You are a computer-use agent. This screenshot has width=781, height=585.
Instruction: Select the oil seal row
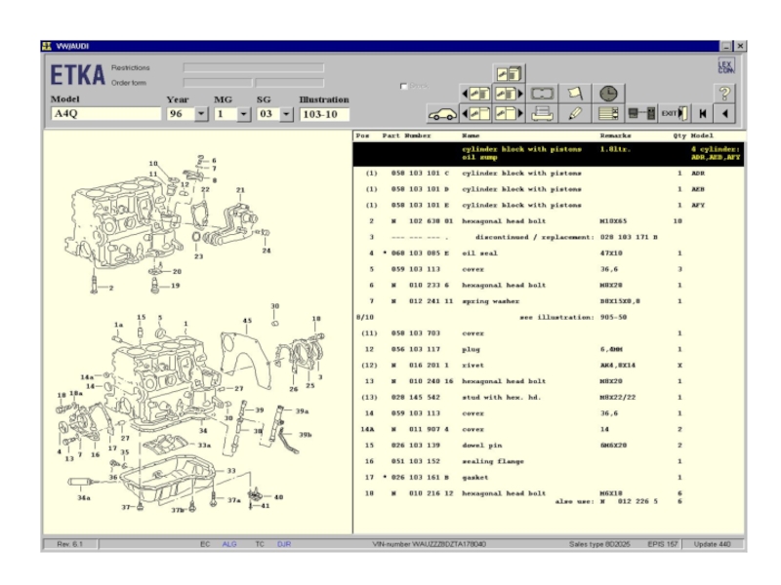click(549, 253)
